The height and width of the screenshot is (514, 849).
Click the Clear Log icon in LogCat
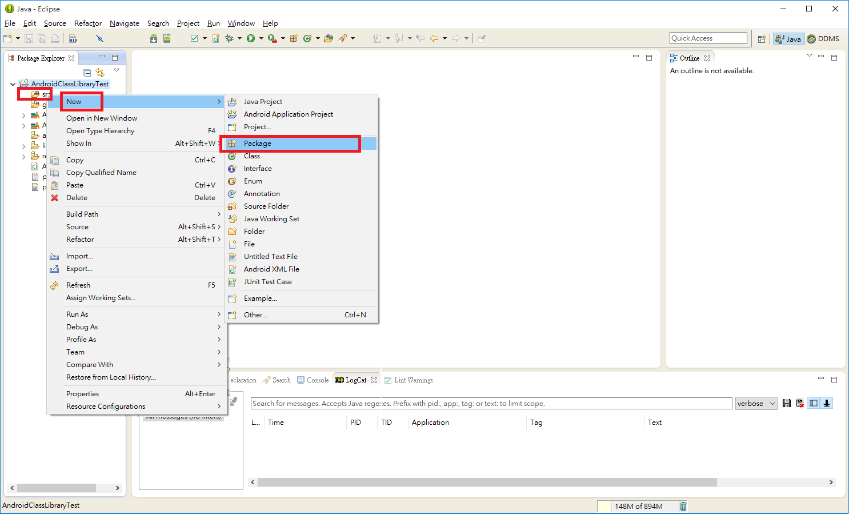[x=800, y=403]
